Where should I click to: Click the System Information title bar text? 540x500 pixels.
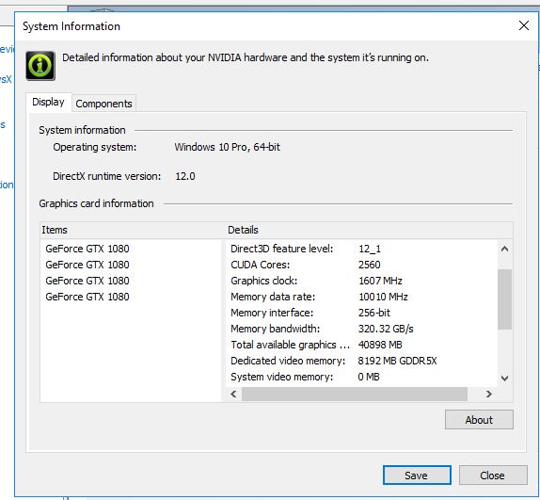[71, 26]
